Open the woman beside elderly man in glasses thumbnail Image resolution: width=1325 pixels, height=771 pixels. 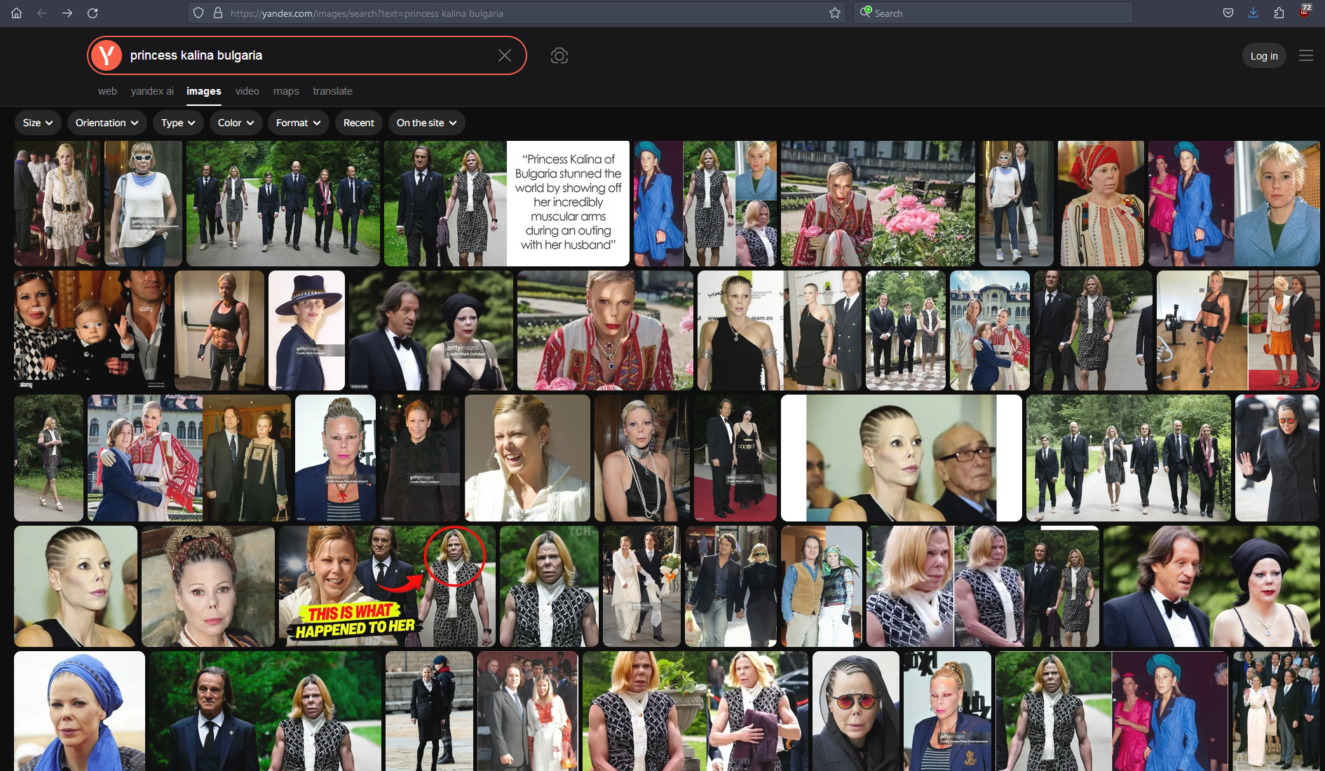pyautogui.click(x=902, y=458)
